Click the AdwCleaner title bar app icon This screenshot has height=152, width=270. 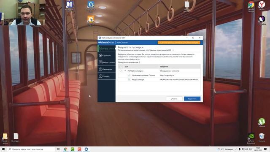tap(100, 38)
